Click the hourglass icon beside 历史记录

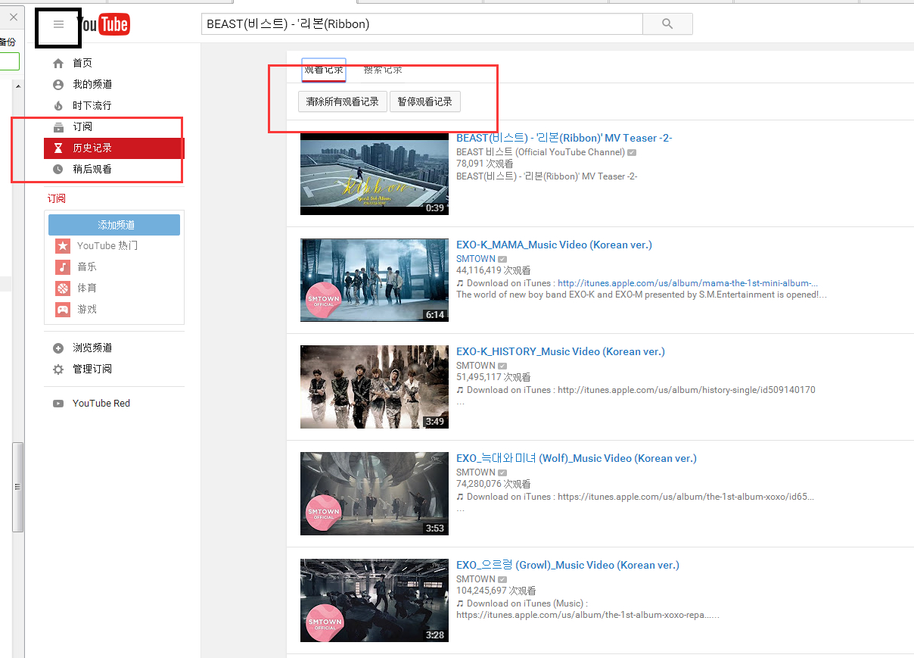58,148
